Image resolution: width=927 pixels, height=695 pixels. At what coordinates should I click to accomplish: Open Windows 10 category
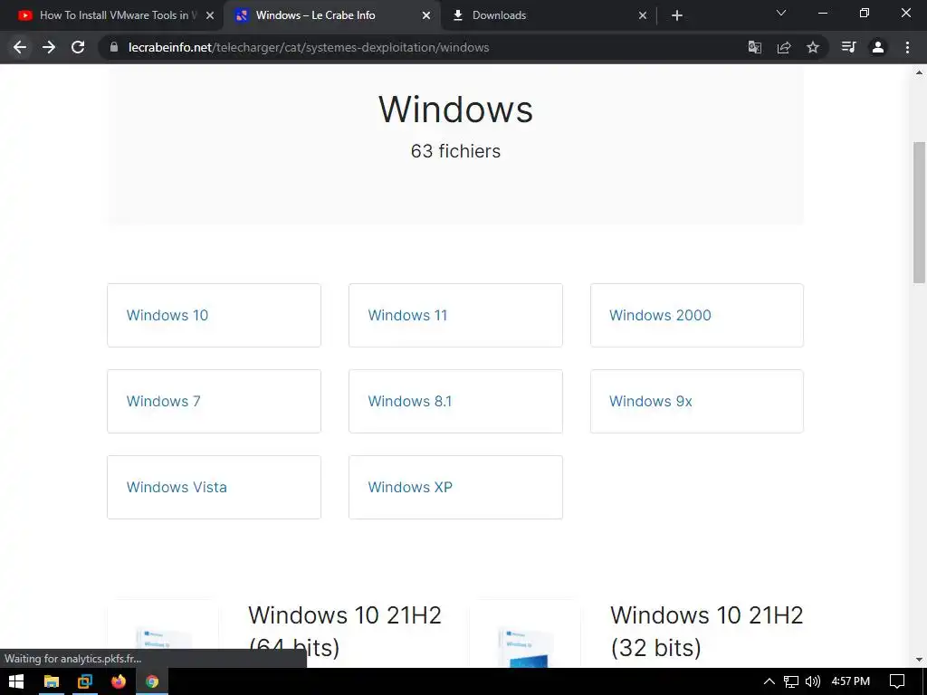(214, 315)
